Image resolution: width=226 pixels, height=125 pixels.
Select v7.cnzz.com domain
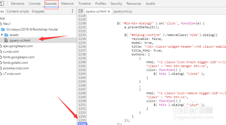[12, 74]
